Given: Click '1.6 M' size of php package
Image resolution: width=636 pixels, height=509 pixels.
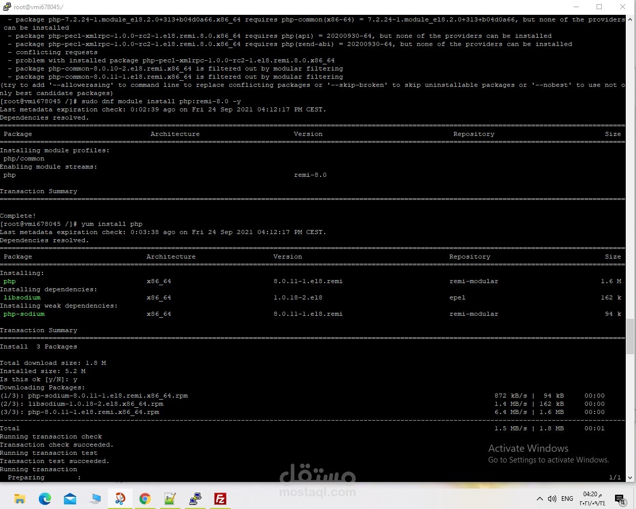Looking at the screenshot, I should pos(611,281).
